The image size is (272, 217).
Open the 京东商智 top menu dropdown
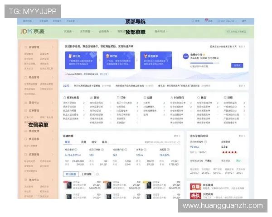[x=86, y=31]
